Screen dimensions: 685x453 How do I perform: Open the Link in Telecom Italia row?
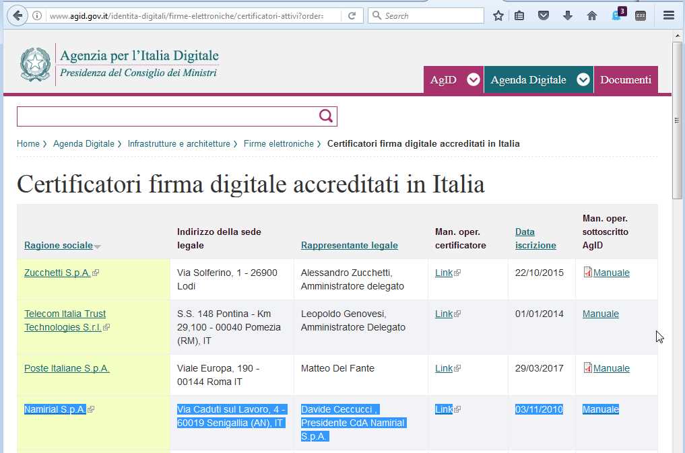pyautogui.click(x=444, y=314)
